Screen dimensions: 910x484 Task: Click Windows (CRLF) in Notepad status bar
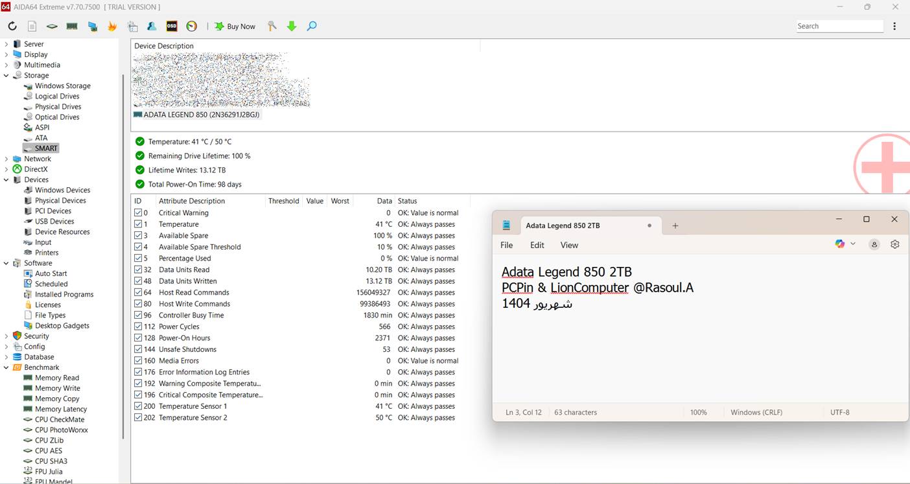point(756,412)
